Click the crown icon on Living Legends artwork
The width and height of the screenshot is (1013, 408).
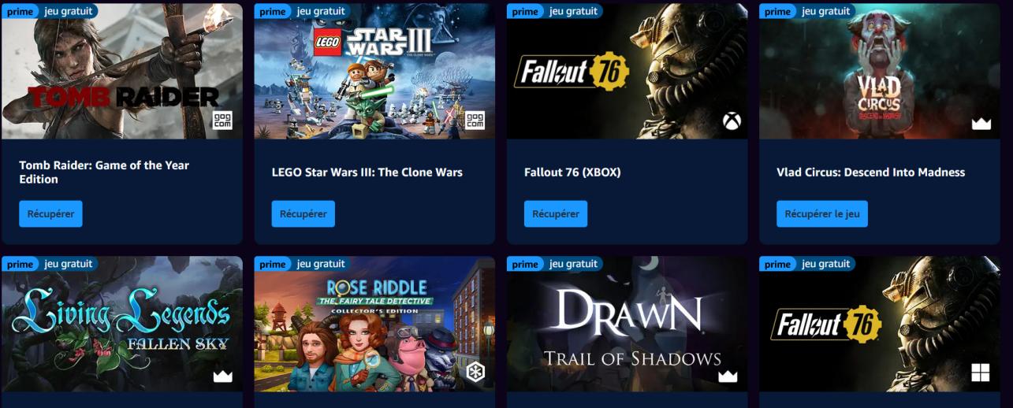coord(223,376)
